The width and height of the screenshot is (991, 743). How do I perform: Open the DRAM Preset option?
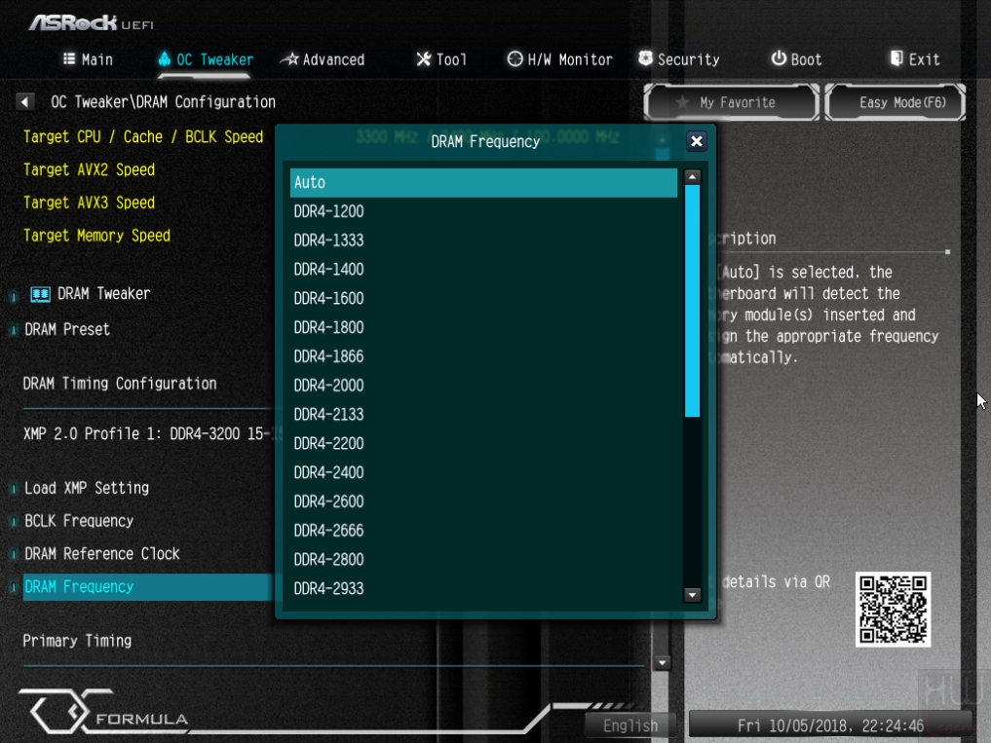click(67, 329)
